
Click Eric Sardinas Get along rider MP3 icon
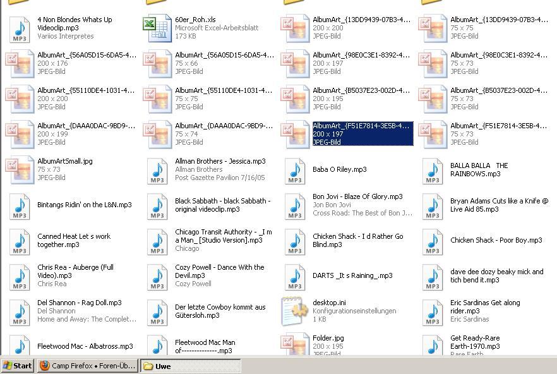(433, 313)
